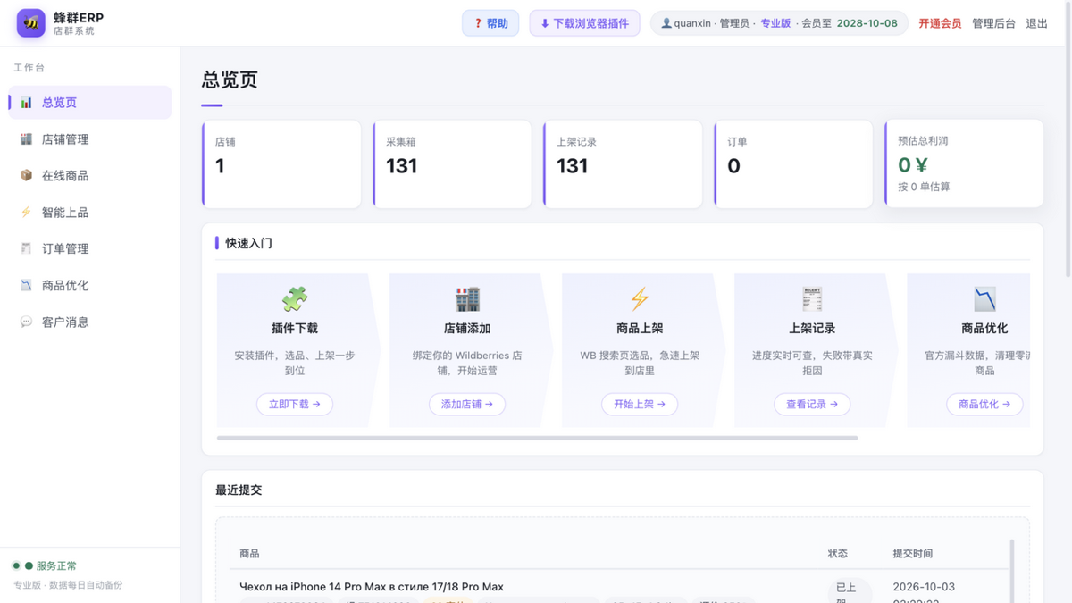The height and width of the screenshot is (603, 1072).
Task: Click the bee logo icon
Action: [x=31, y=23]
